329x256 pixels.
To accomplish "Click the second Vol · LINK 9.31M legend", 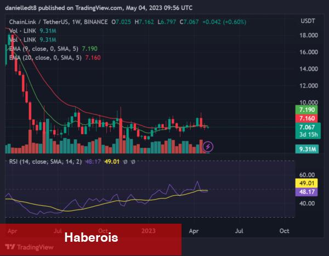I will 32,39.
